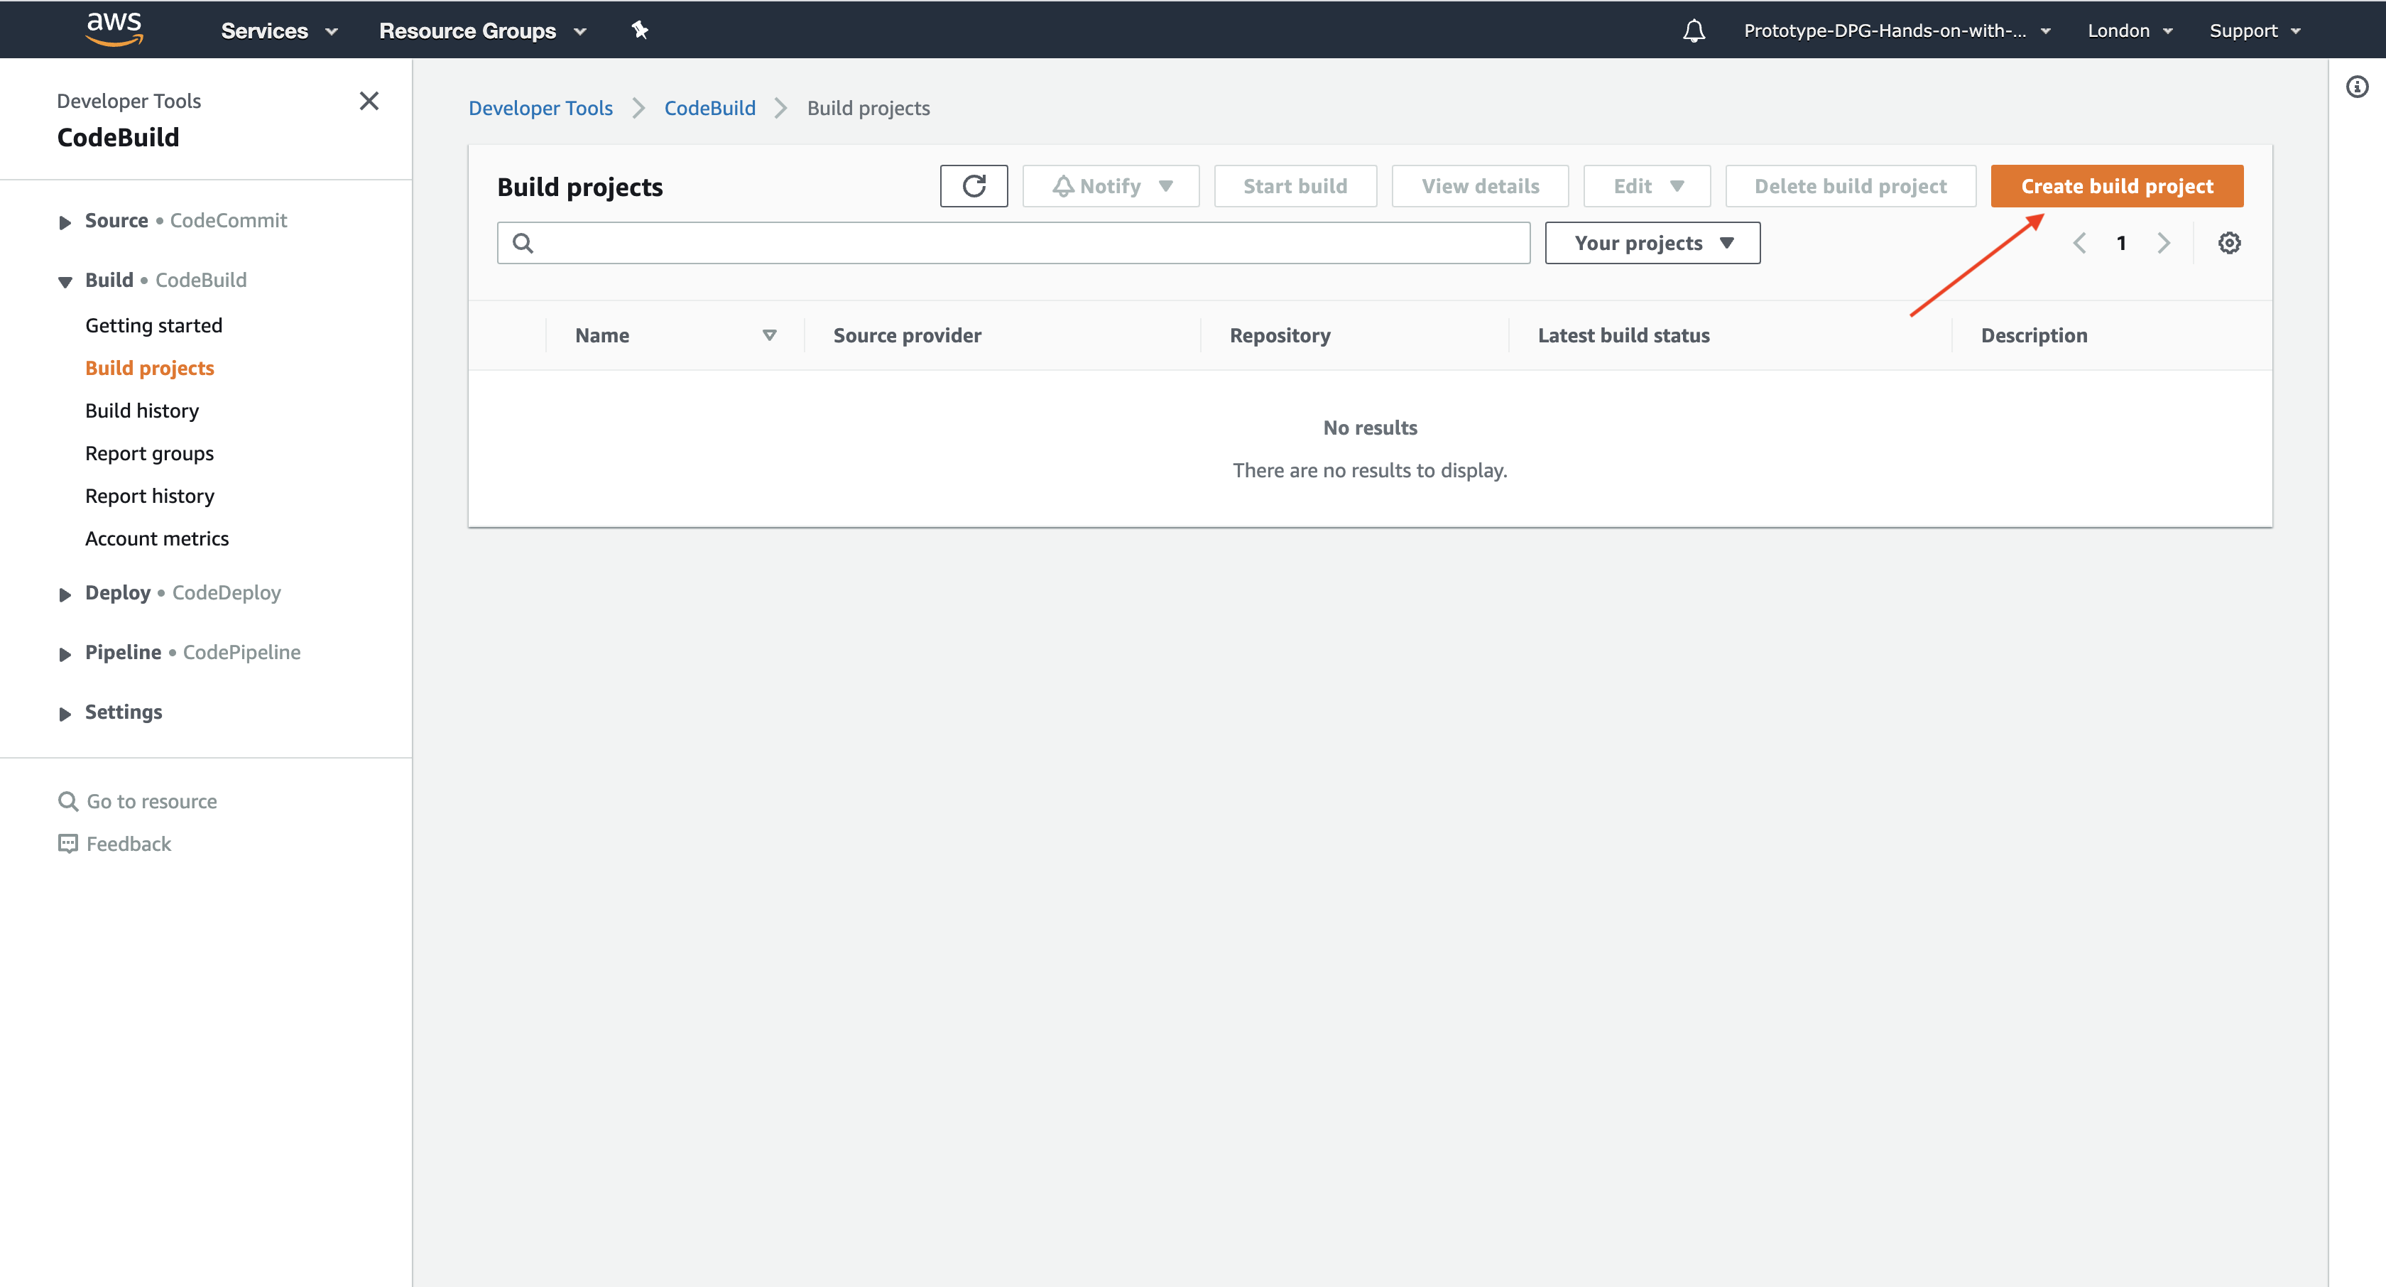Go to next page arrow
This screenshot has width=2386, height=1287.
(2164, 243)
